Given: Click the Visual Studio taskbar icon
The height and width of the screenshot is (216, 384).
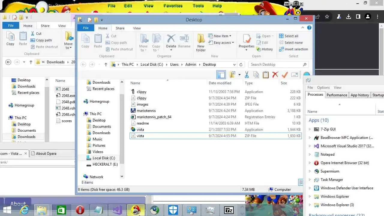Looking at the screenshot, I should 117,210.
